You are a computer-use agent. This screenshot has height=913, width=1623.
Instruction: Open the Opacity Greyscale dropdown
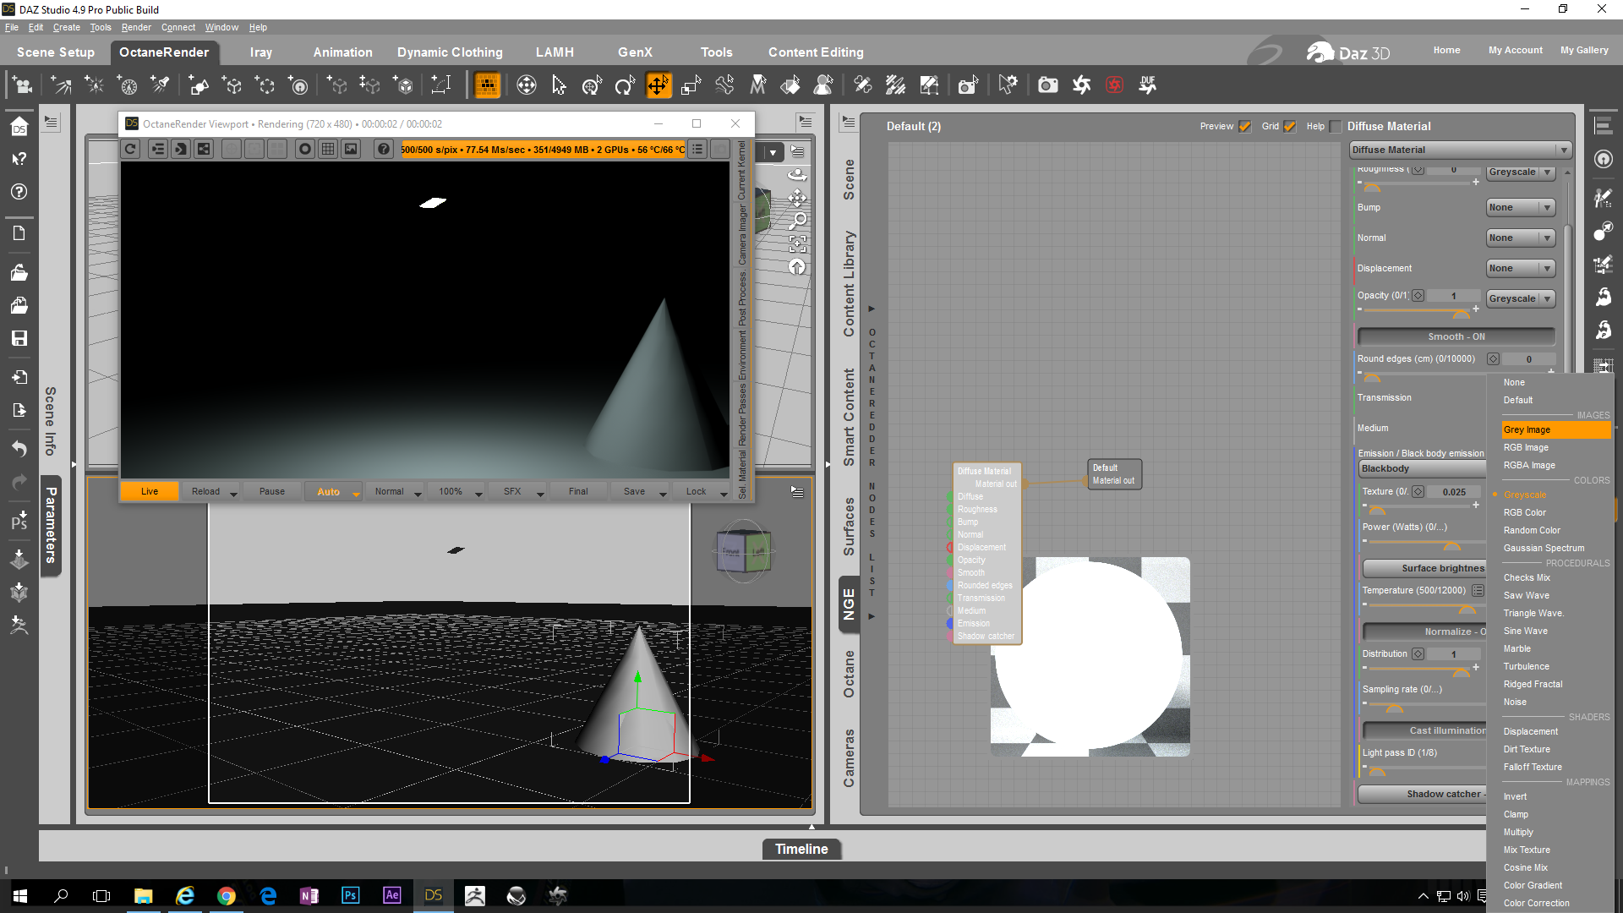[x=1520, y=299]
